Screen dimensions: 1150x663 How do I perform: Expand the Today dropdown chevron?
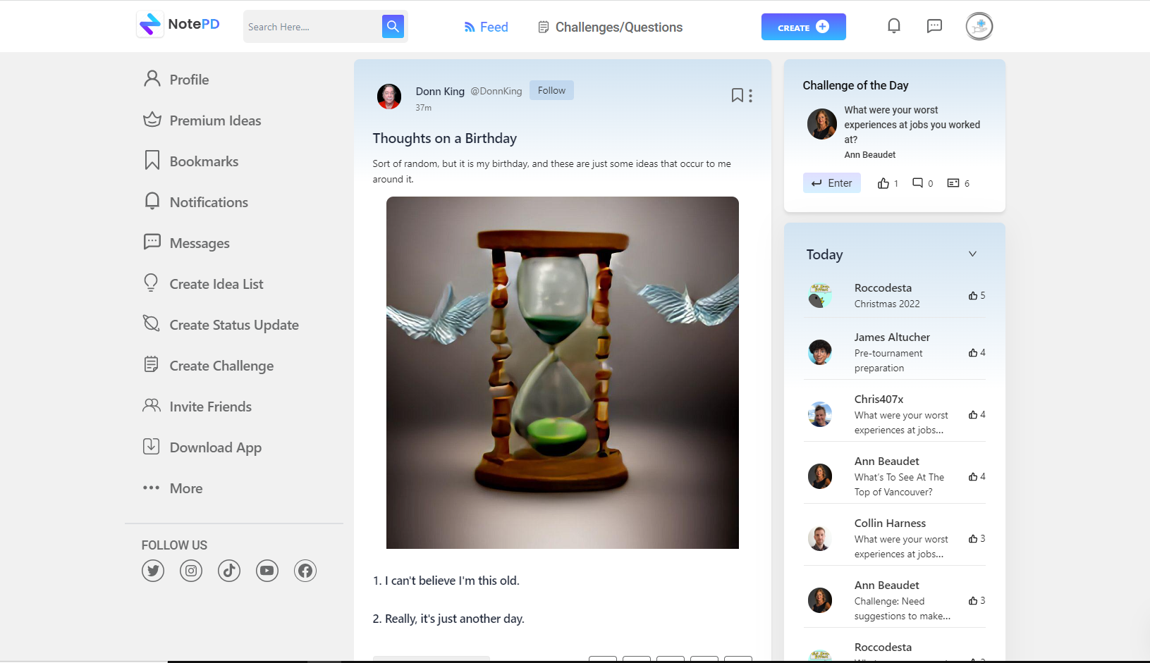(972, 254)
